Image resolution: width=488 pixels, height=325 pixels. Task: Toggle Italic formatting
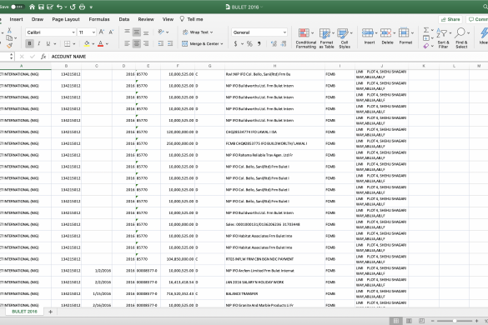39,43
